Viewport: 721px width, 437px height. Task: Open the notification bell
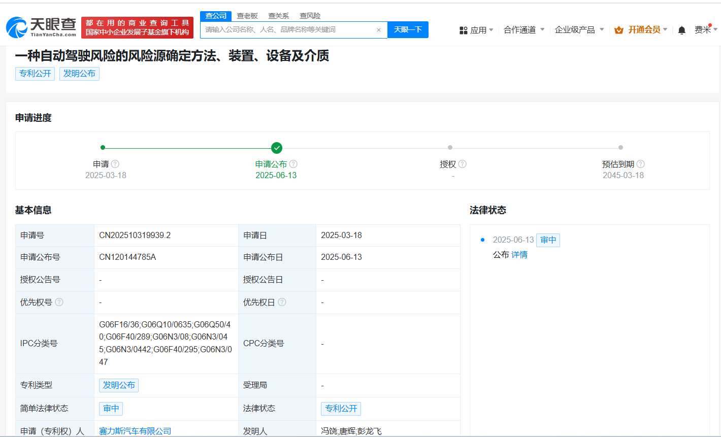coord(682,30)
